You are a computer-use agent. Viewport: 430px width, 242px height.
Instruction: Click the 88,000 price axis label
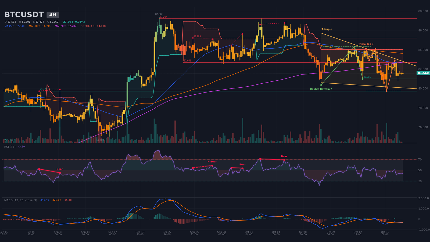point(423,11)
